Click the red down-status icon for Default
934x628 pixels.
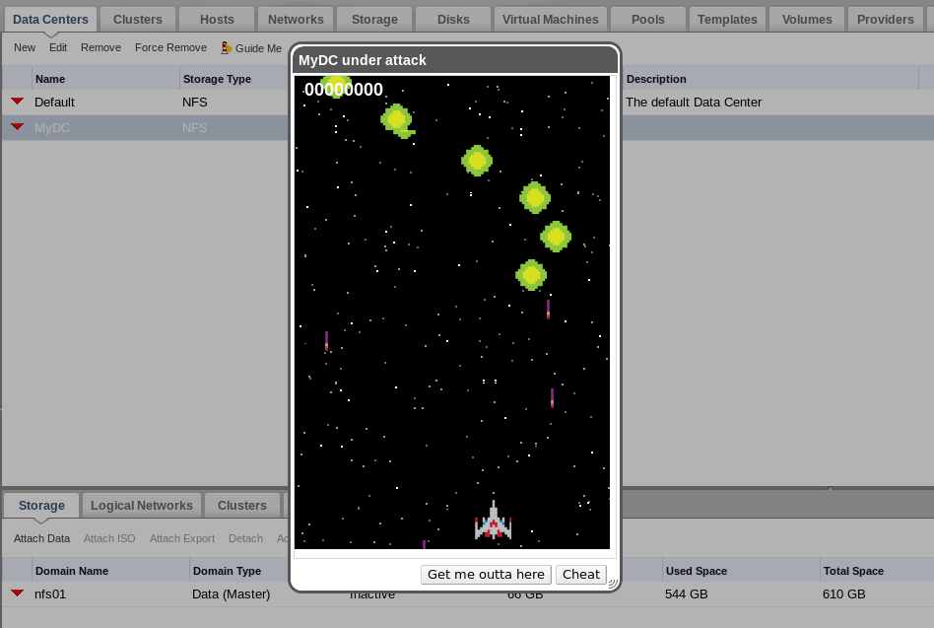pyautogui.click(x=17, y=102)
